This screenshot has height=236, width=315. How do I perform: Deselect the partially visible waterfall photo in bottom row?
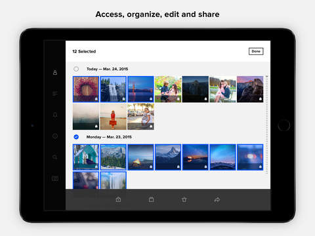114,180
